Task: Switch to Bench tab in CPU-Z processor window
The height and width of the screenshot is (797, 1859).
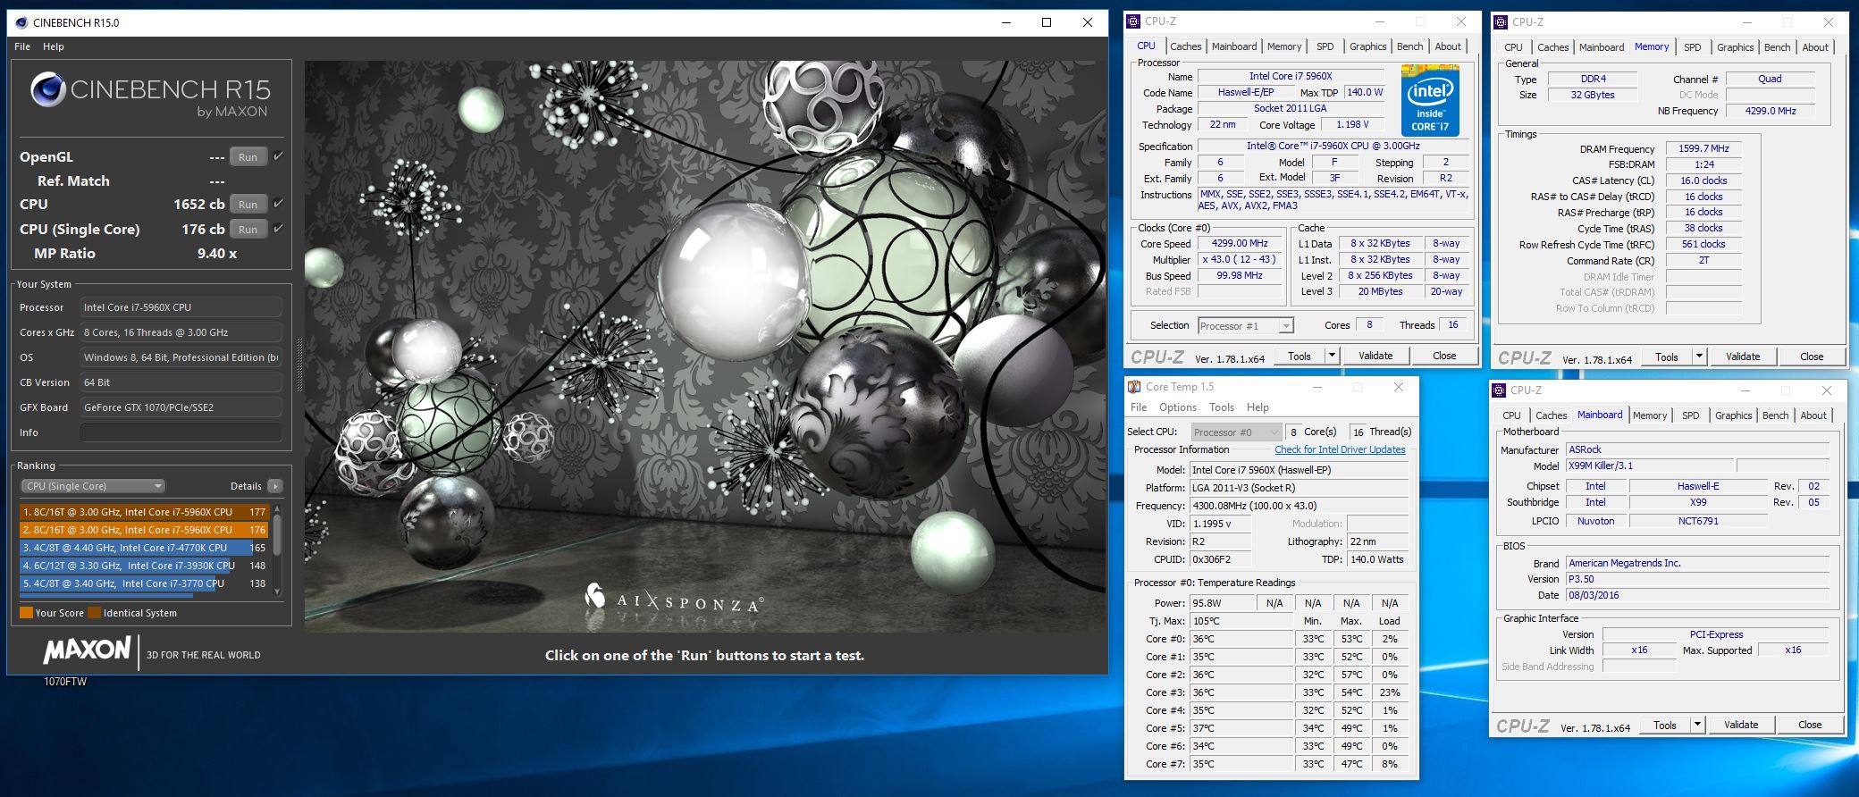Action: point(1410,46)
